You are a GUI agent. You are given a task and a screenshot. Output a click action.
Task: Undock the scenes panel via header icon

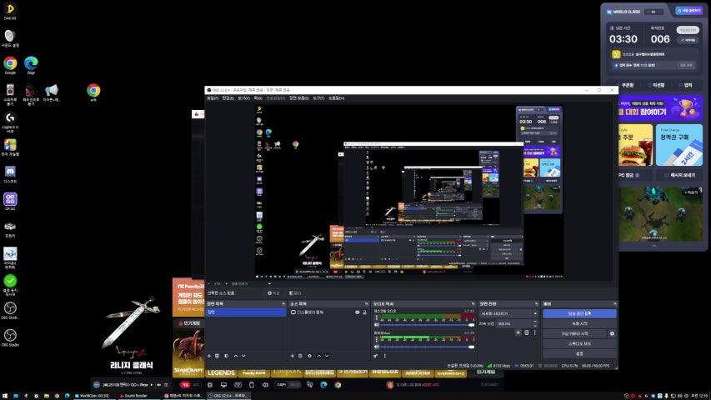(283, 304)
